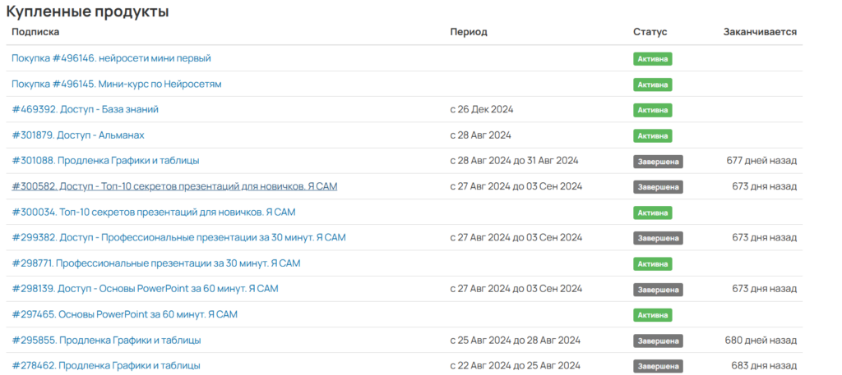This screenshot has width=842, height=375.
Task: Click the Заканчивается column header
Action: [760, 32]
